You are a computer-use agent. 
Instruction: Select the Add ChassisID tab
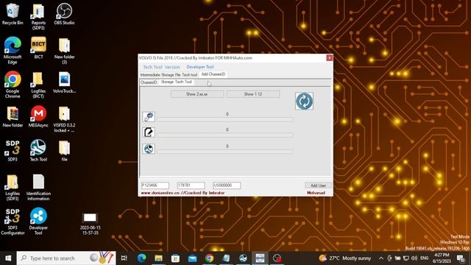coord(213,74)
